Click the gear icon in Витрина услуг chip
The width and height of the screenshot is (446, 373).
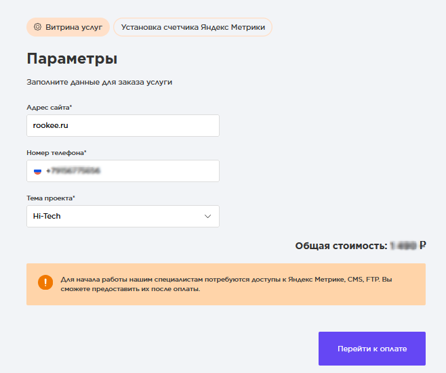coord(37,27)
